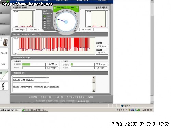Click the metal can thumbnail in sidebar

point(5,42)
